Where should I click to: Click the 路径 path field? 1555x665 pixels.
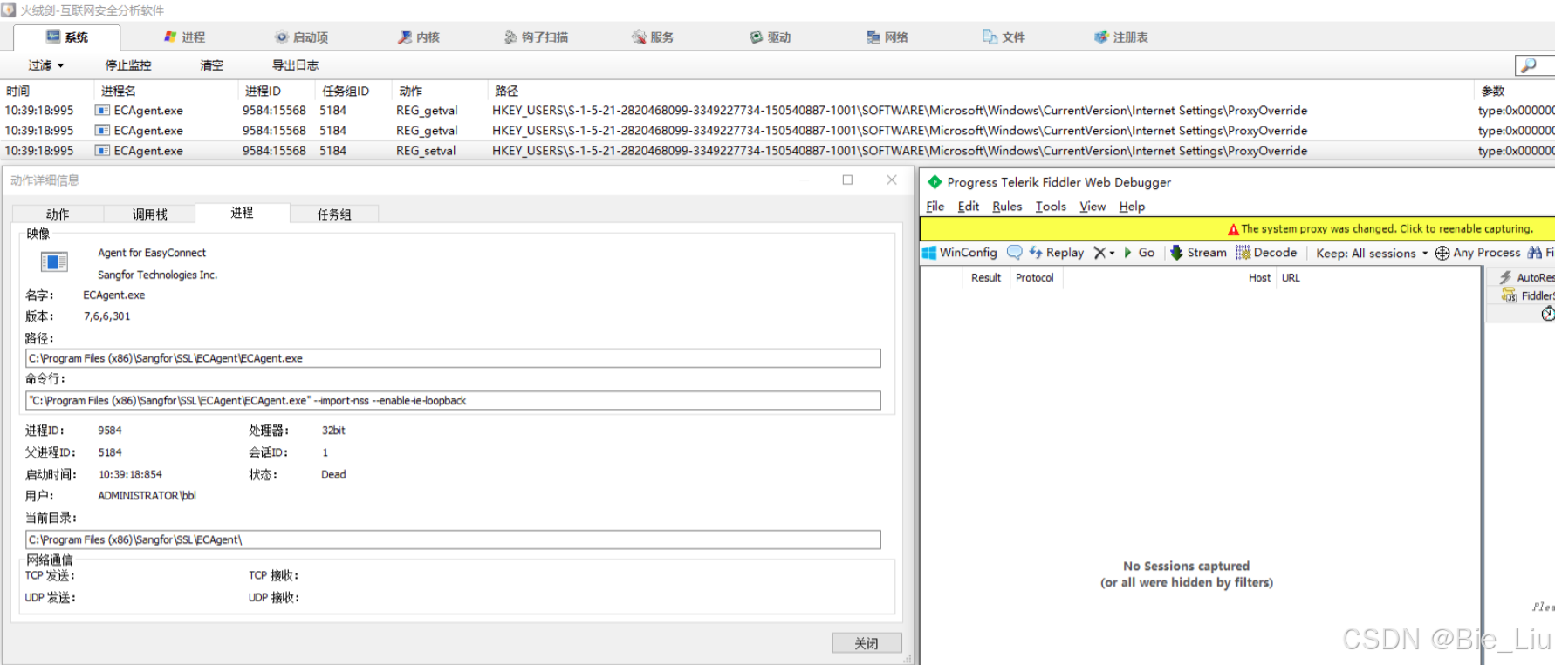click(453, 358)
